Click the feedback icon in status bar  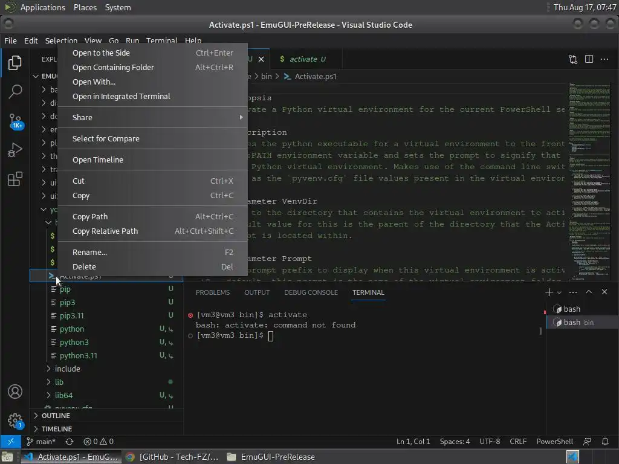point(587,442)
